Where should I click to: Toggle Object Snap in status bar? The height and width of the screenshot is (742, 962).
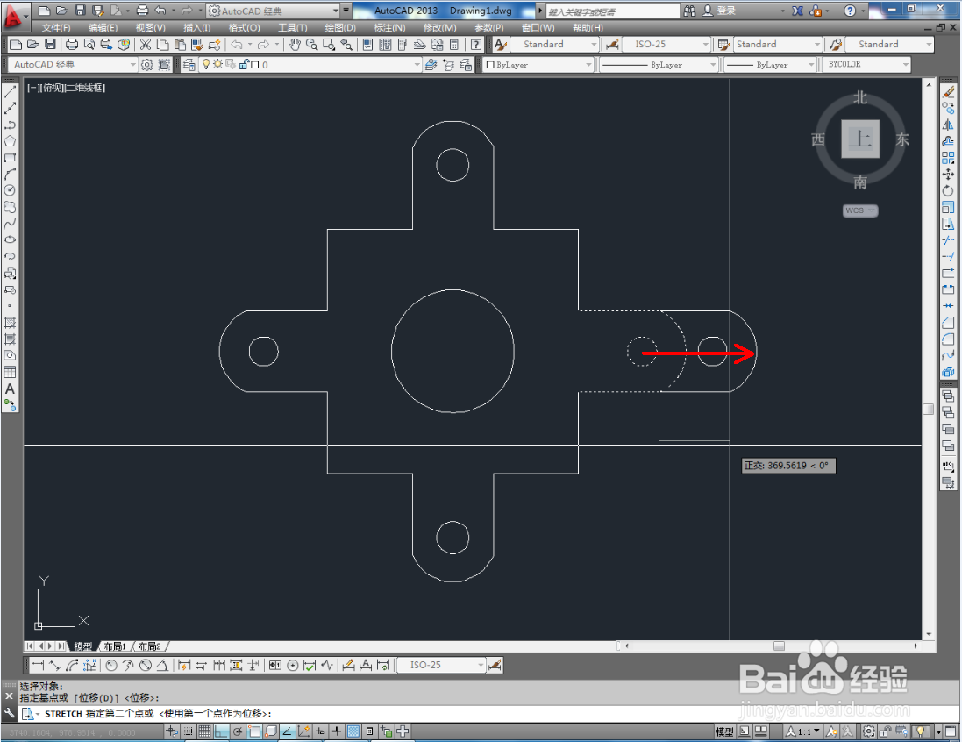[254, 731]
